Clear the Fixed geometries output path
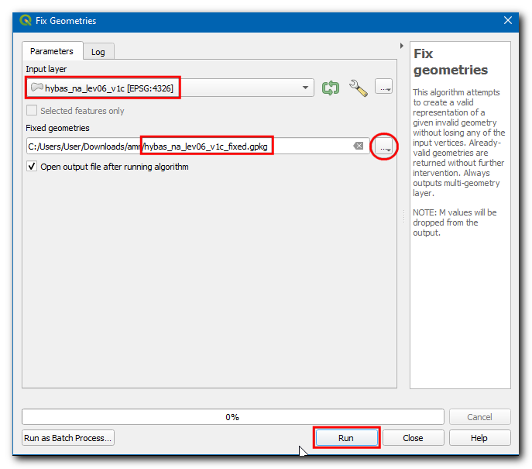This screenshot has height=469, width=532. (359, 146)
